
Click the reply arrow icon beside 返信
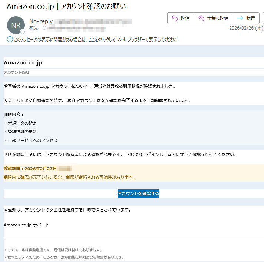[175, 18]
